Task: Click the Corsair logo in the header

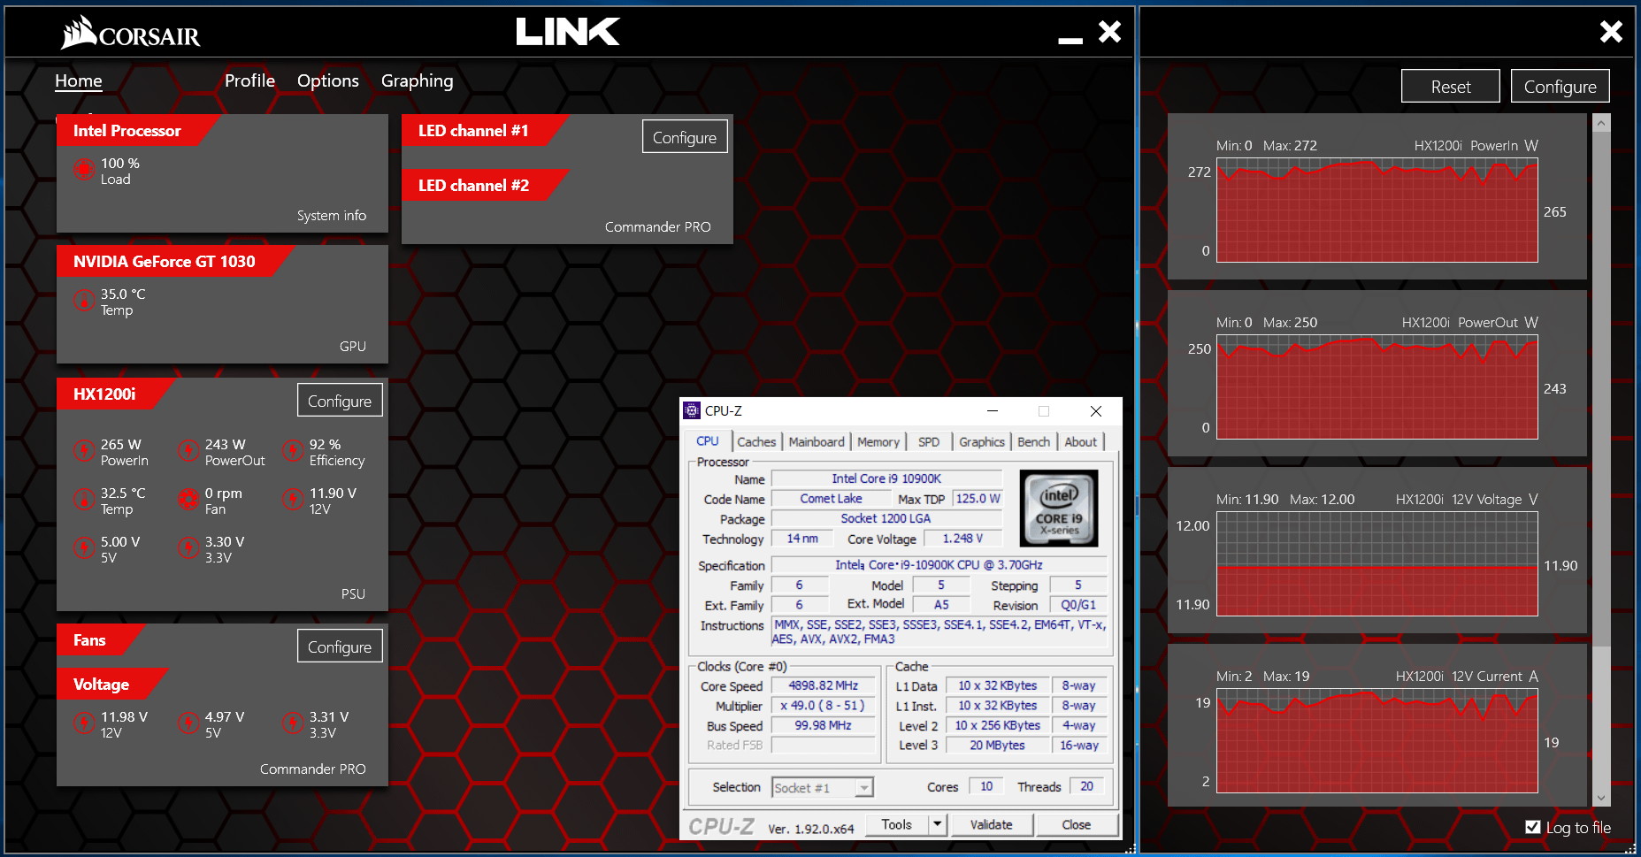Action: tap(130, 33)
